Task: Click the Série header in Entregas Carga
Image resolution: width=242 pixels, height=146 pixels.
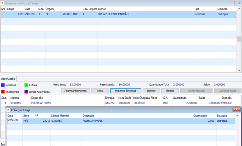Action: 26,116
